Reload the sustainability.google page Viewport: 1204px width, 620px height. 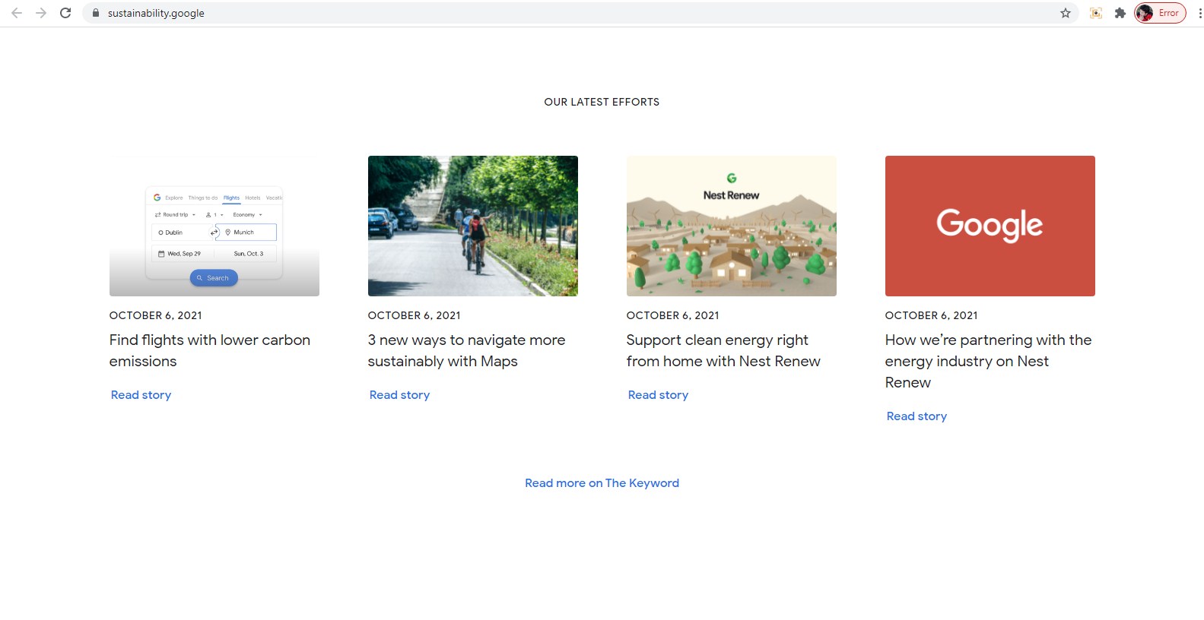click(x=65, y=13)
